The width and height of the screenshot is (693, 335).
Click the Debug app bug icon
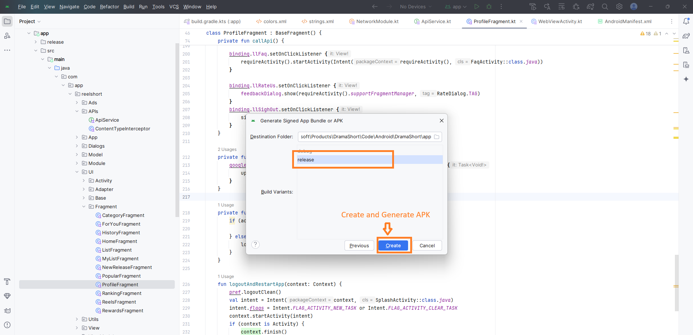click(489, 6)
